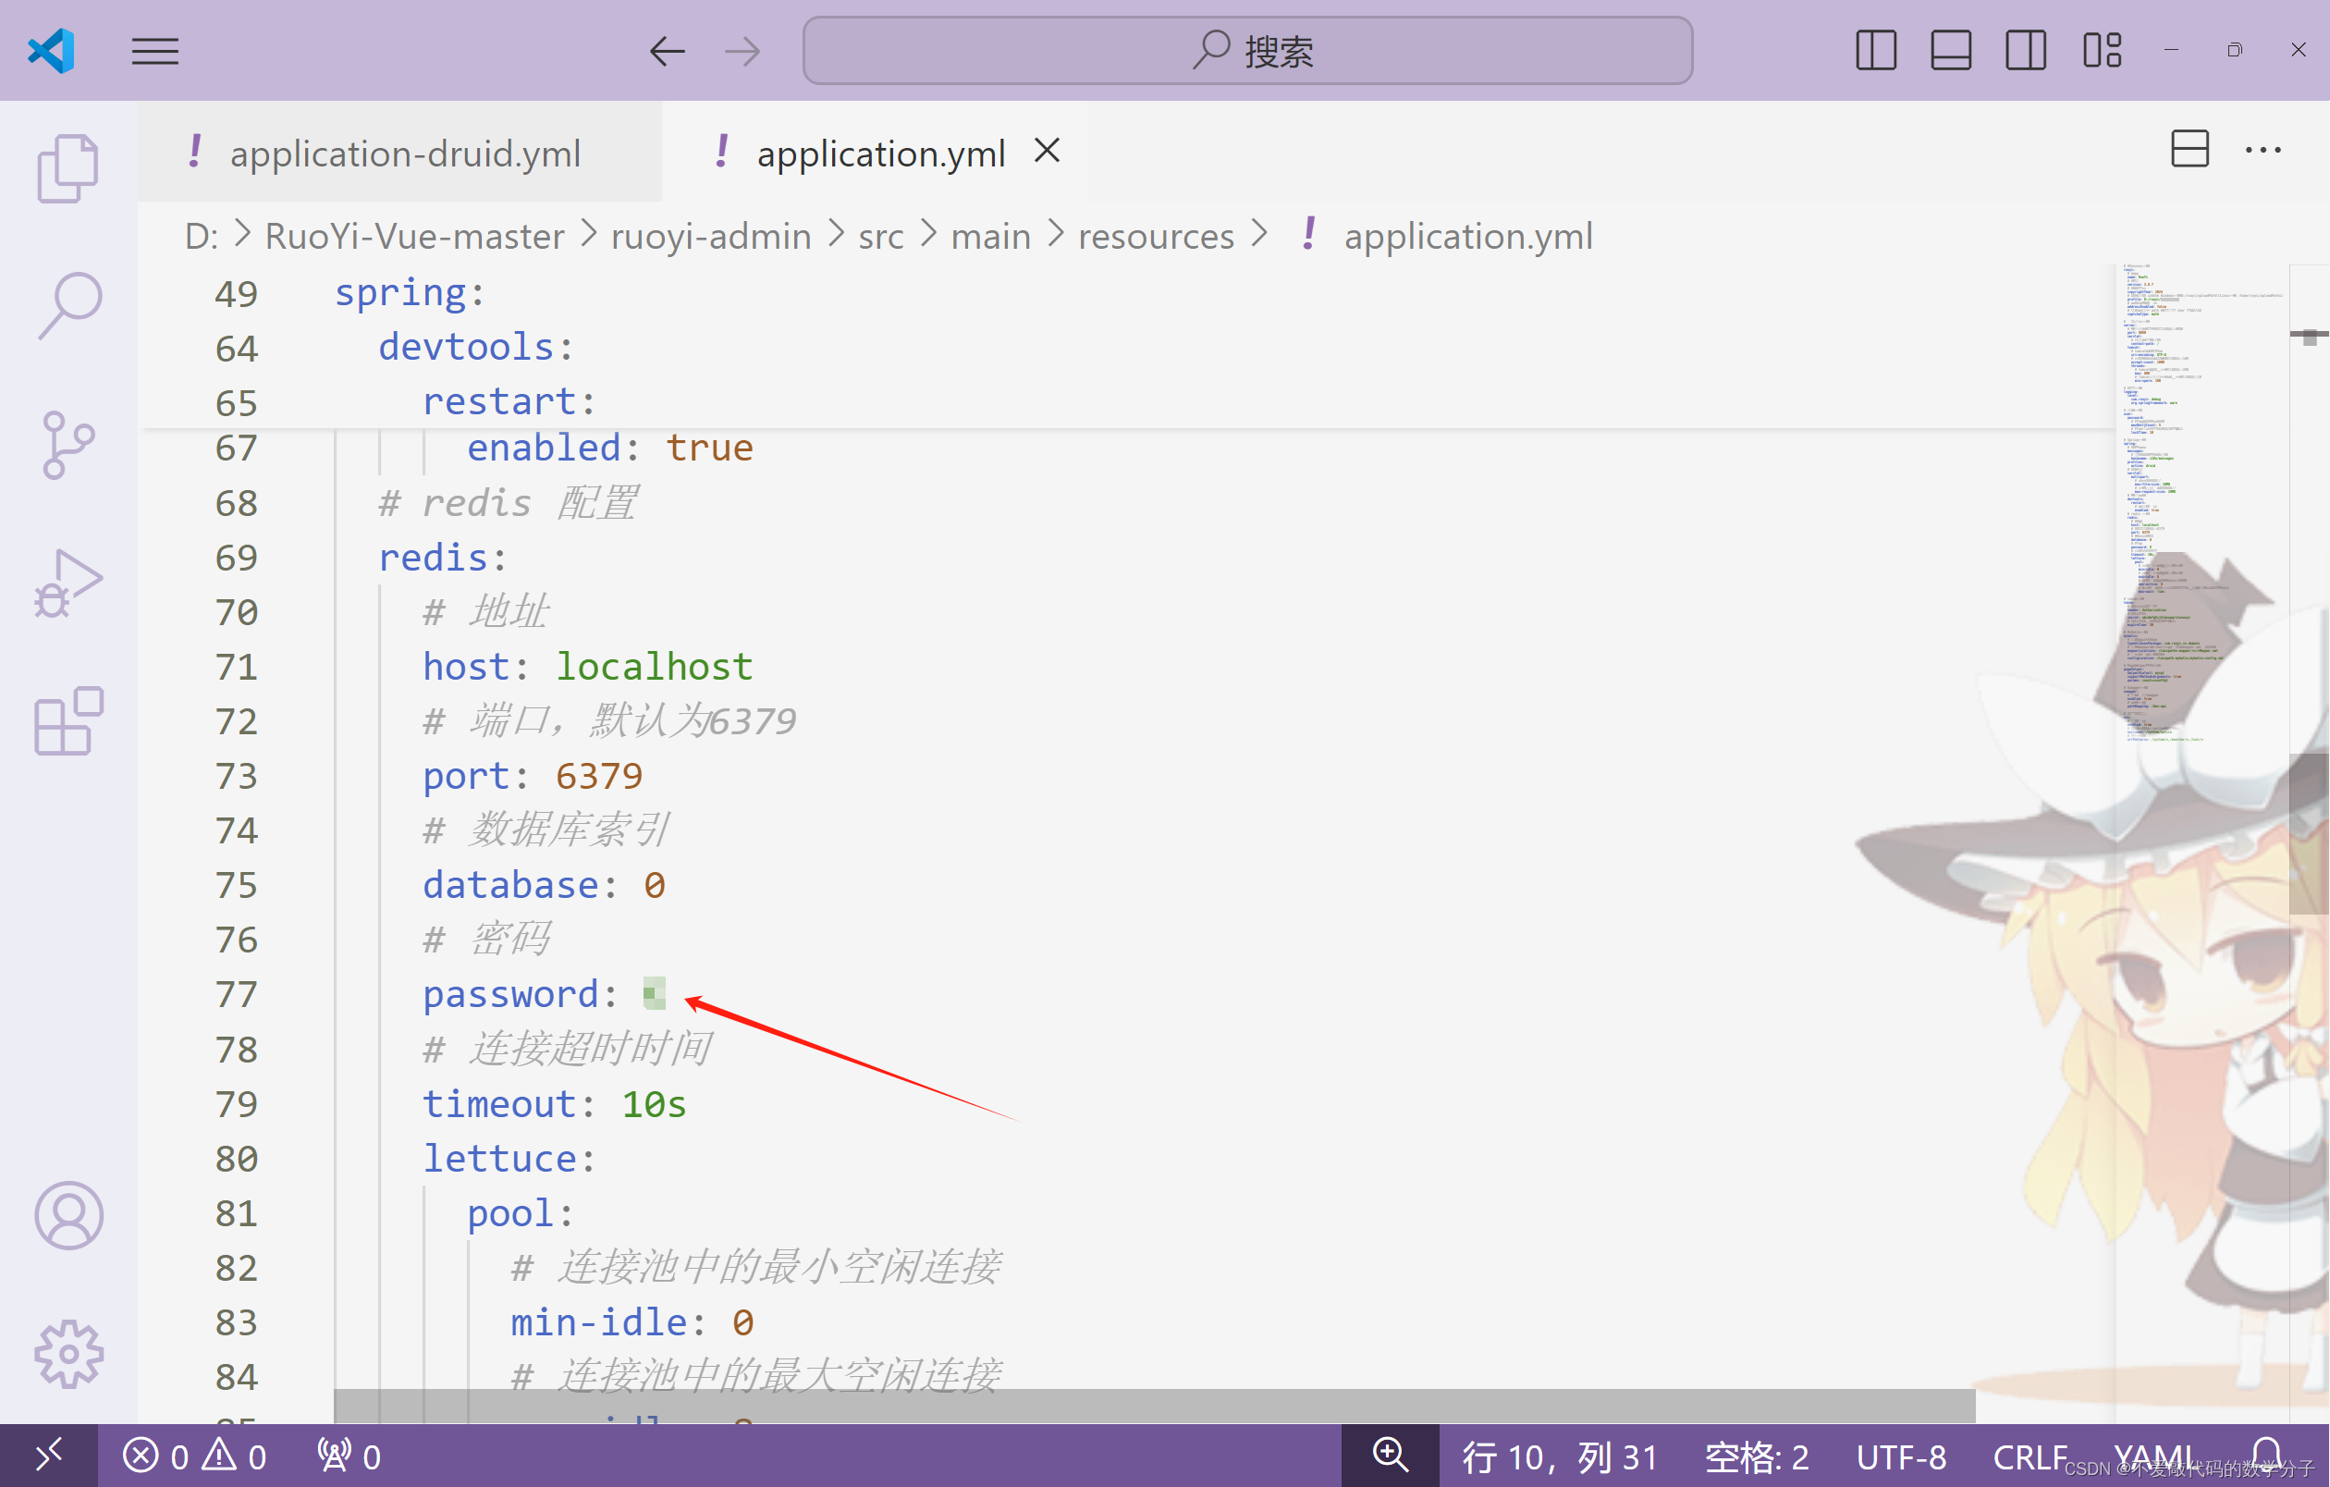Open the hamburger application menu
The height and width of the screenshot is (1487, 2330).
[x=154, y=50]
